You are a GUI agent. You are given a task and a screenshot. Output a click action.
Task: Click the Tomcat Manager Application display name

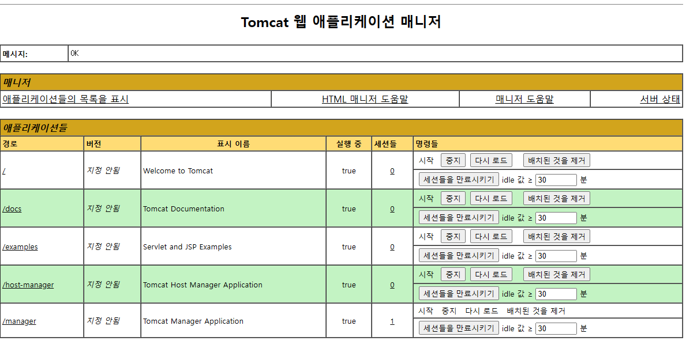(x=193, y=321)
